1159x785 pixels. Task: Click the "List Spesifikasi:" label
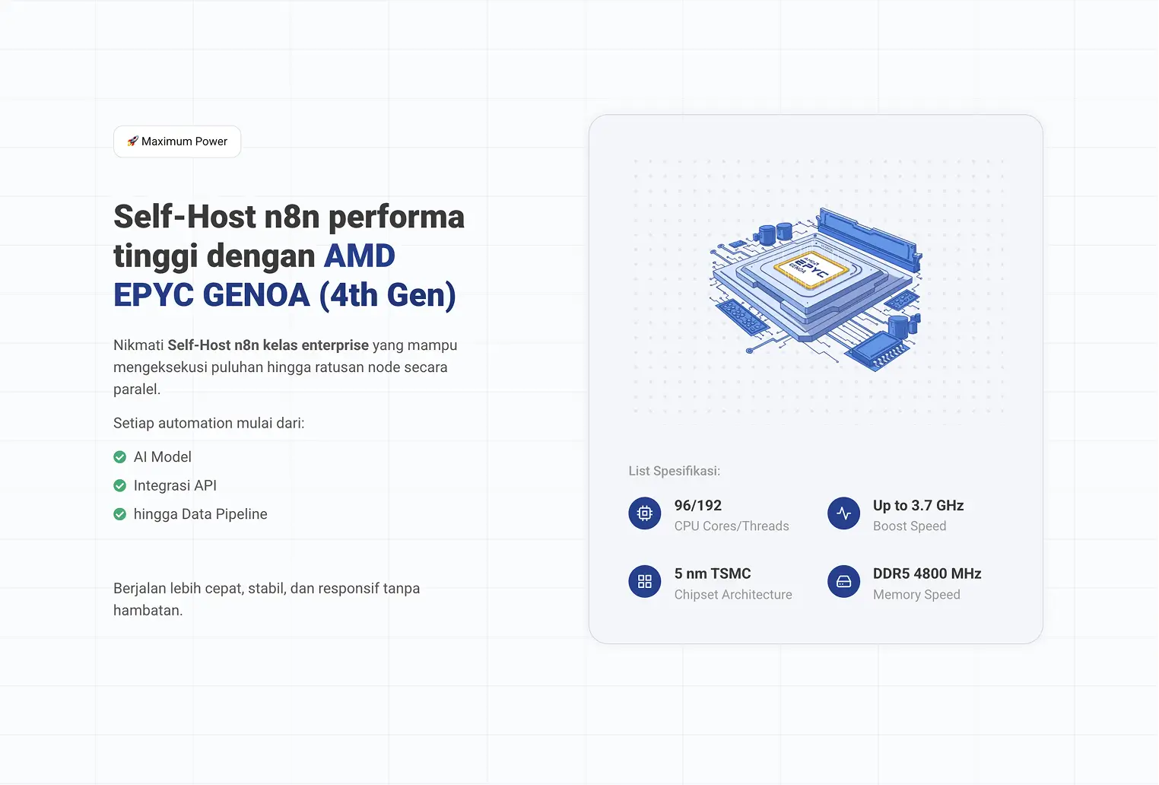pos(675,471)
